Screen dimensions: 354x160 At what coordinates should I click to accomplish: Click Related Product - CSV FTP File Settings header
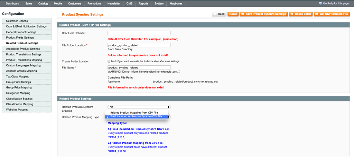coord(203,25)
